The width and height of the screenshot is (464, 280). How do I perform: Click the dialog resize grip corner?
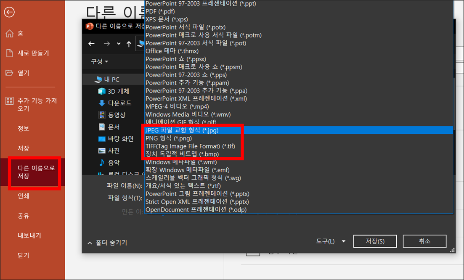coord(452,250)
